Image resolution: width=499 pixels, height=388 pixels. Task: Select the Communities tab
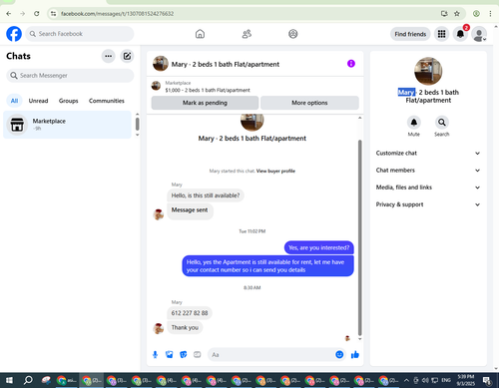107,101
